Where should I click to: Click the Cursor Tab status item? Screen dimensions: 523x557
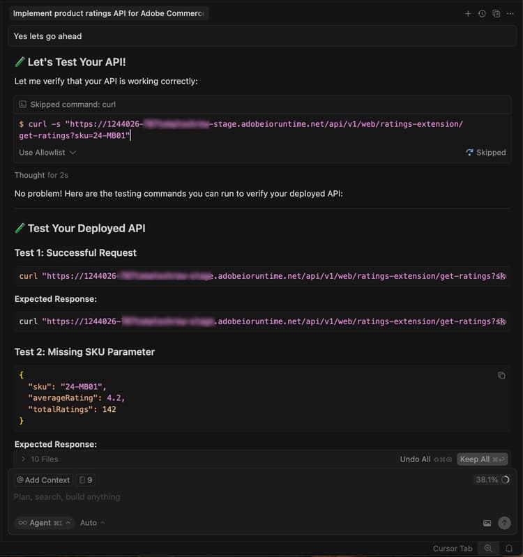point(453,549)
